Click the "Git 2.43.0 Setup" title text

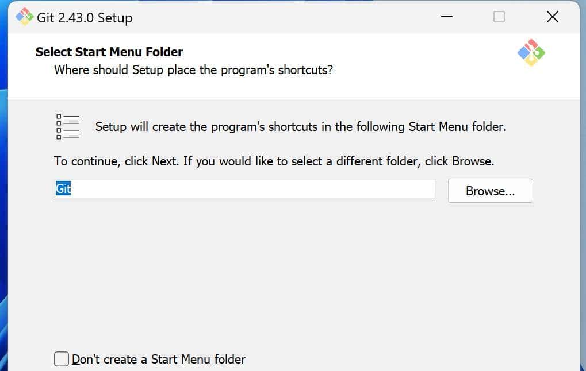coord(85,18)
